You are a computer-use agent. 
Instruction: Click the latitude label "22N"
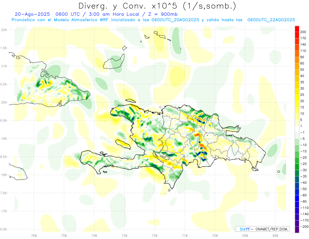pyautogui.click(x=4, y=30)
